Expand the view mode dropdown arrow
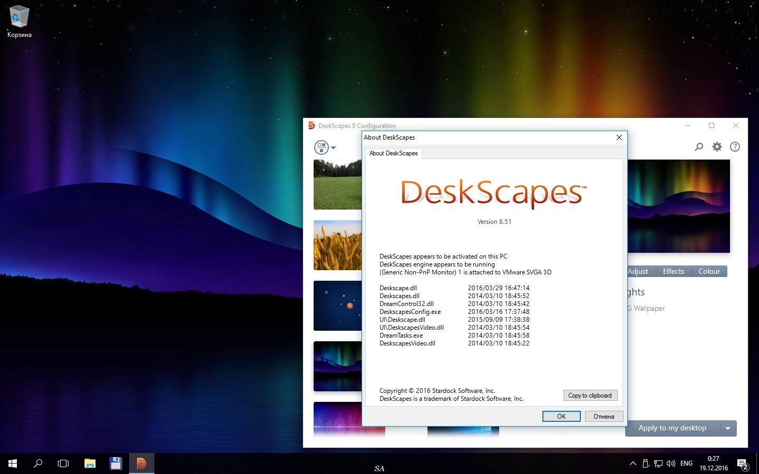The width and height of the screenshot is (759, 474). (x=333, y=147)
